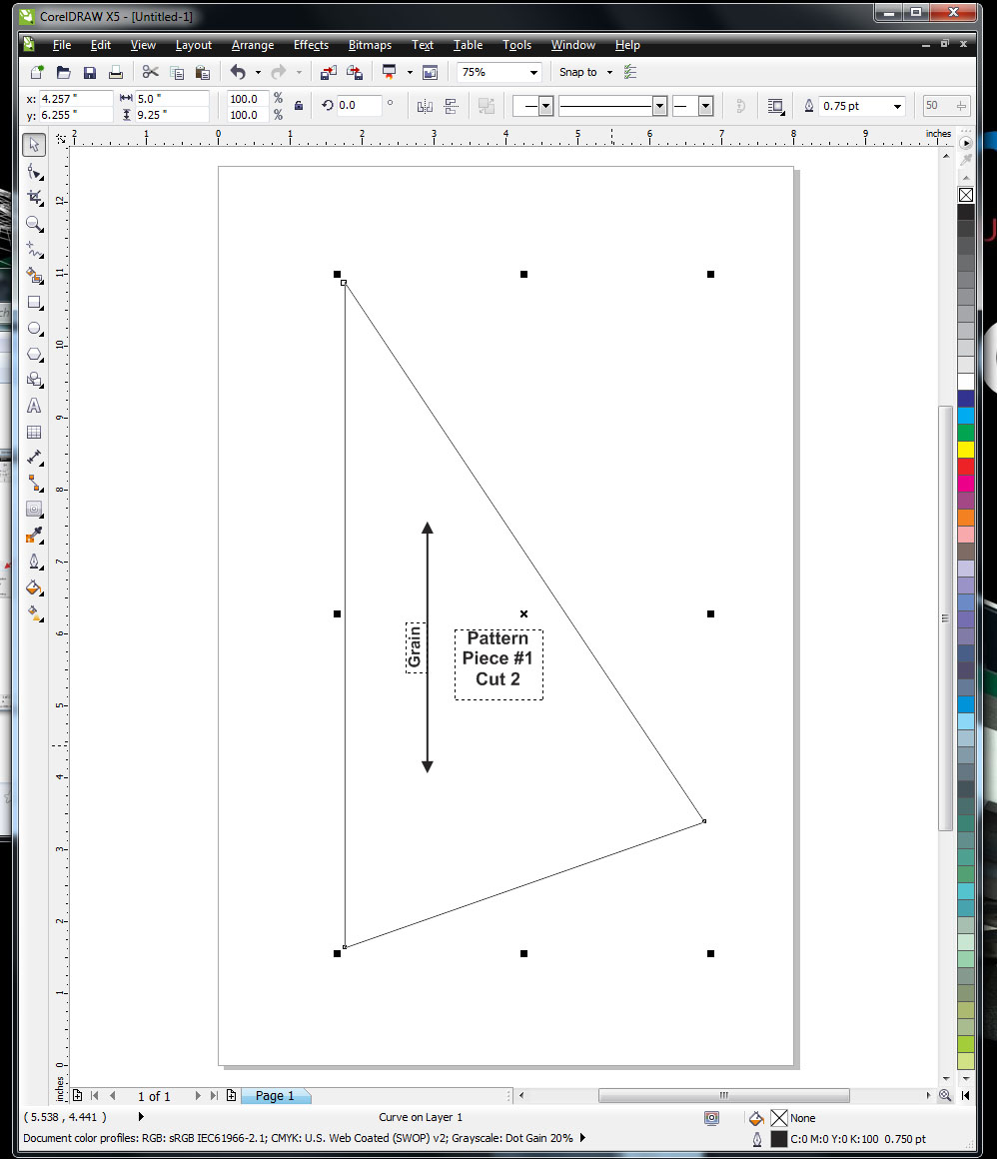Select the Ellipse tool
Screen dimensions: 997x1159
click(x=34, y=328)
